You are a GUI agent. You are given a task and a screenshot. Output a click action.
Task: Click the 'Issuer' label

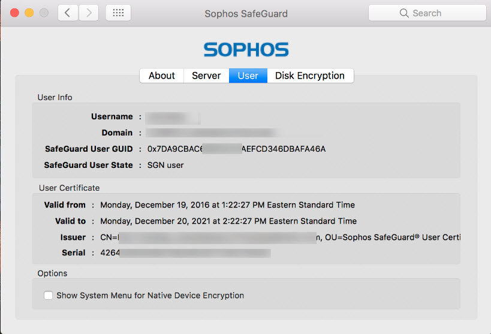(73, 237)
